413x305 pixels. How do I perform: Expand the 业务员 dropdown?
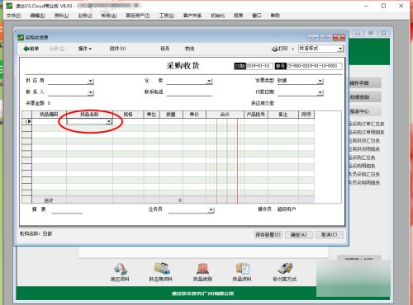coord(211,210)
